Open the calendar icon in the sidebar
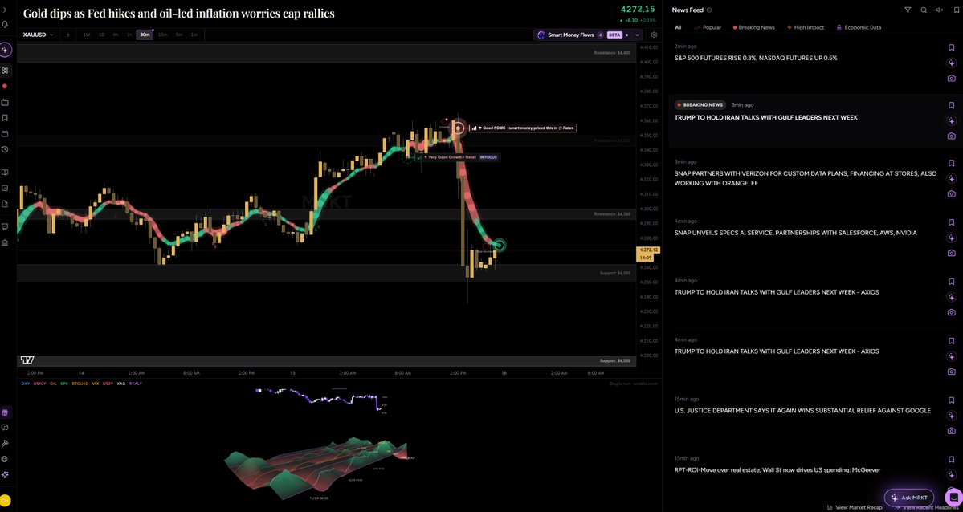Image resolution: width=963 pixels, height=512 pixels. point(5,133)
